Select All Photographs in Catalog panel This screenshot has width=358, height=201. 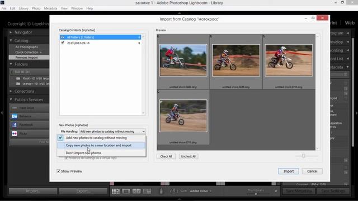pos(26,47)
